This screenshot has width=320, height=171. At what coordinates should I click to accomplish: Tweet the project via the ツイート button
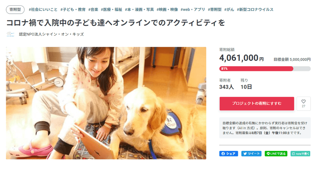[252, 153]
